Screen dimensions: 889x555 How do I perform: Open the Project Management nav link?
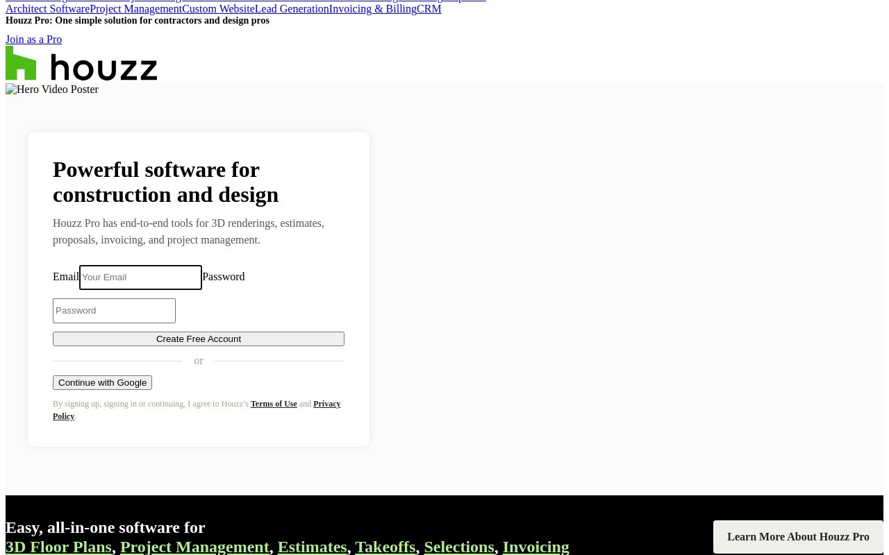click(135, 9)
